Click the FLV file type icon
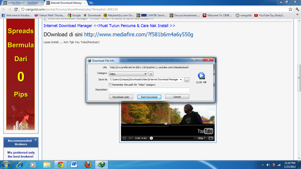The image size is (301, 169). [x=201, y=76]
